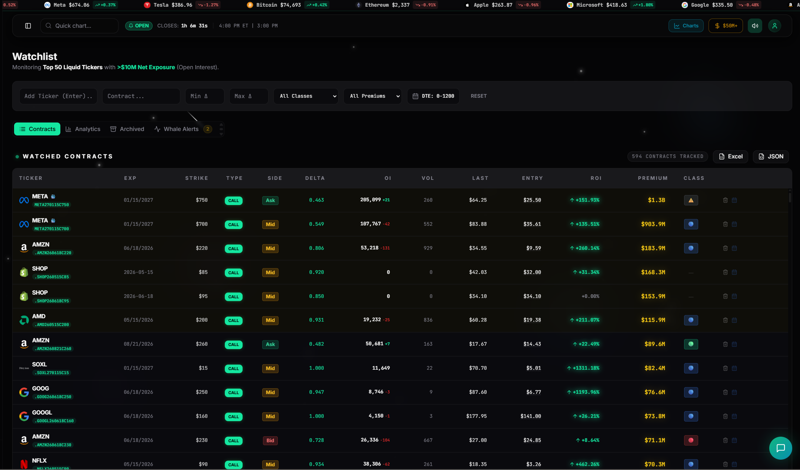Click the OPEN market status badge

(139, 26)
